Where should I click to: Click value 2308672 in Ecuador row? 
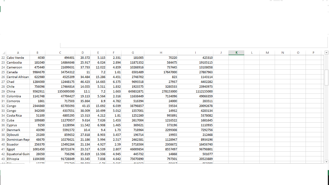tap(161, 145)
